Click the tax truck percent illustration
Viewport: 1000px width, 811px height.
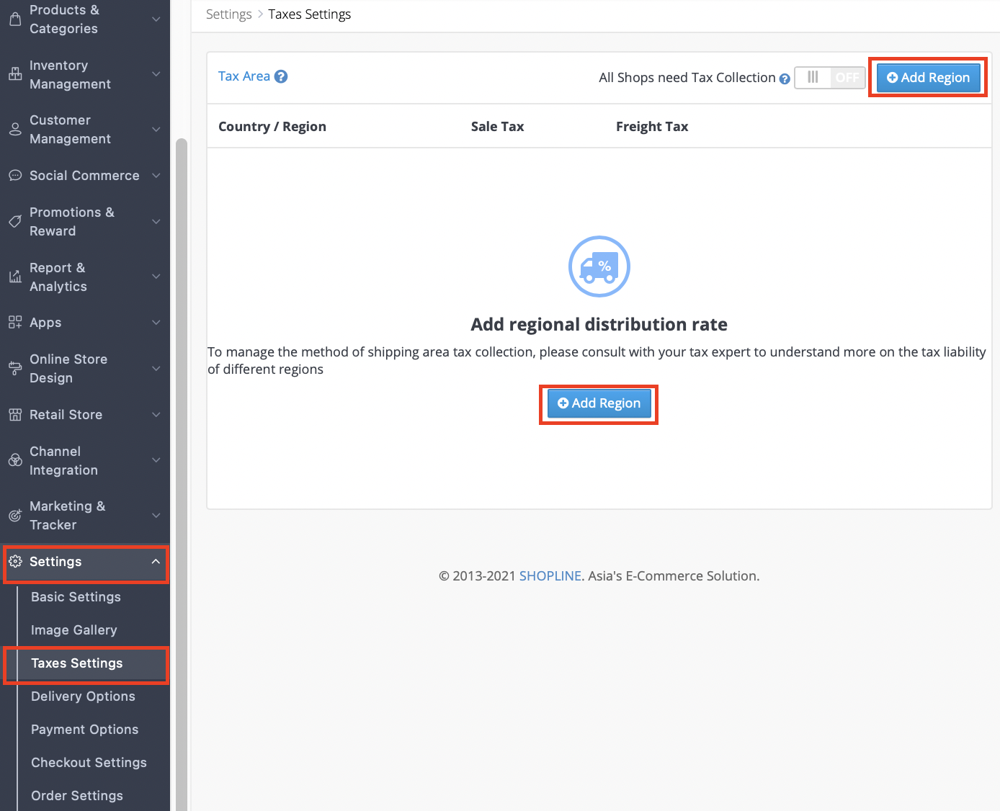tap(599, 266)
